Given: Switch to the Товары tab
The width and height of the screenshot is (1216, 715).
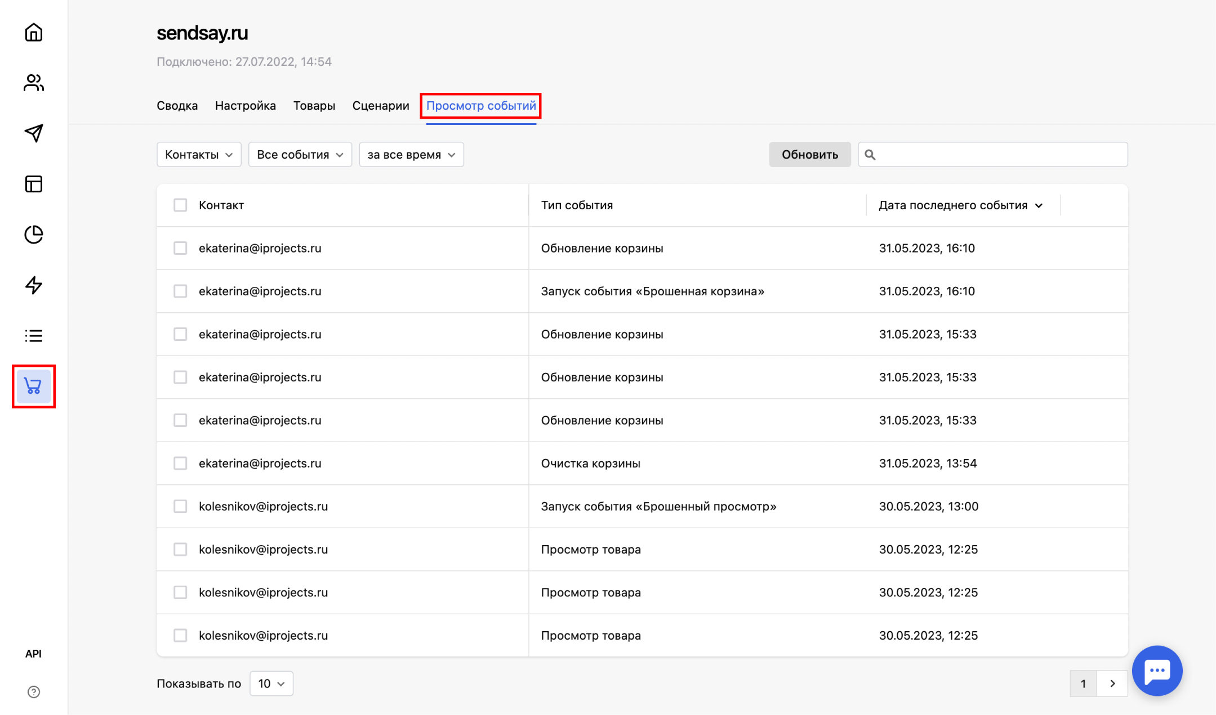Looking at the screenshot, I should (x=314, y=106).
